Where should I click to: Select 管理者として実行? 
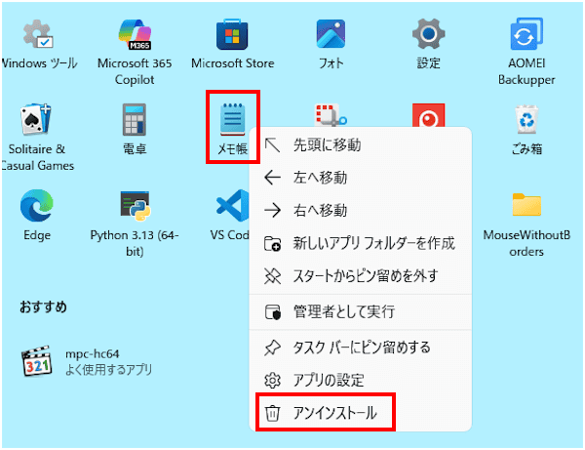[x=361, y=311]
